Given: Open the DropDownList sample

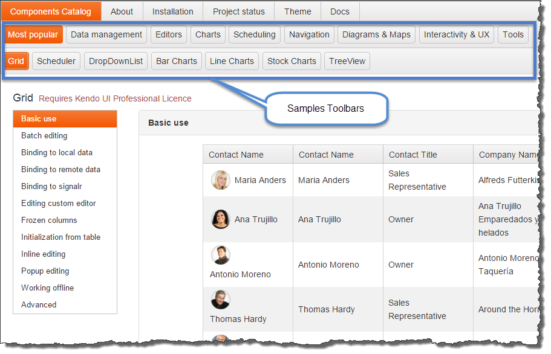Looking at the screenshot, I should [x=116, y=61].
